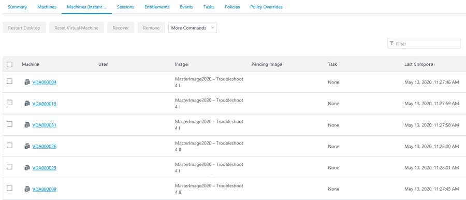Viewport: 466px width, 200px height.
Task: Sort by the Machine column header
Action: (31, 64)
